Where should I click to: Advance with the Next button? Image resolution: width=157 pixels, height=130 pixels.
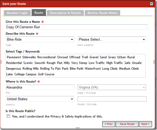pyautogui.click(x=146, y=124)
